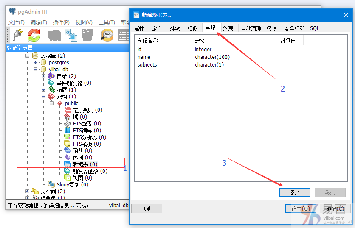Switch to the 约束 tab
Image resolution: width=355 pixels, height=228 pixels.
[228, 28]
